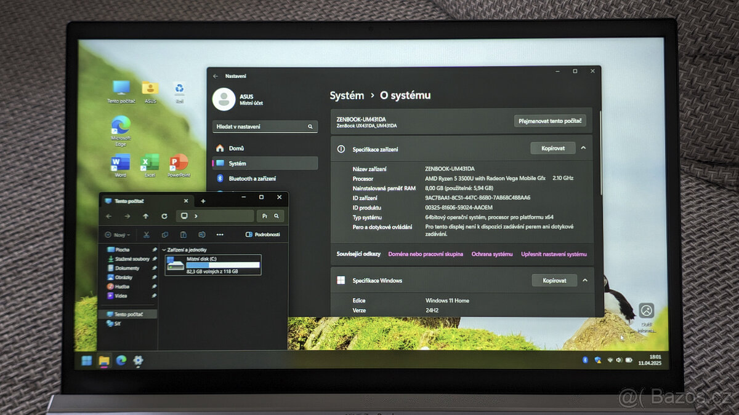
Task: Open the Ochrana systému link
Action: pyautogui.click(x=491, y=254)
